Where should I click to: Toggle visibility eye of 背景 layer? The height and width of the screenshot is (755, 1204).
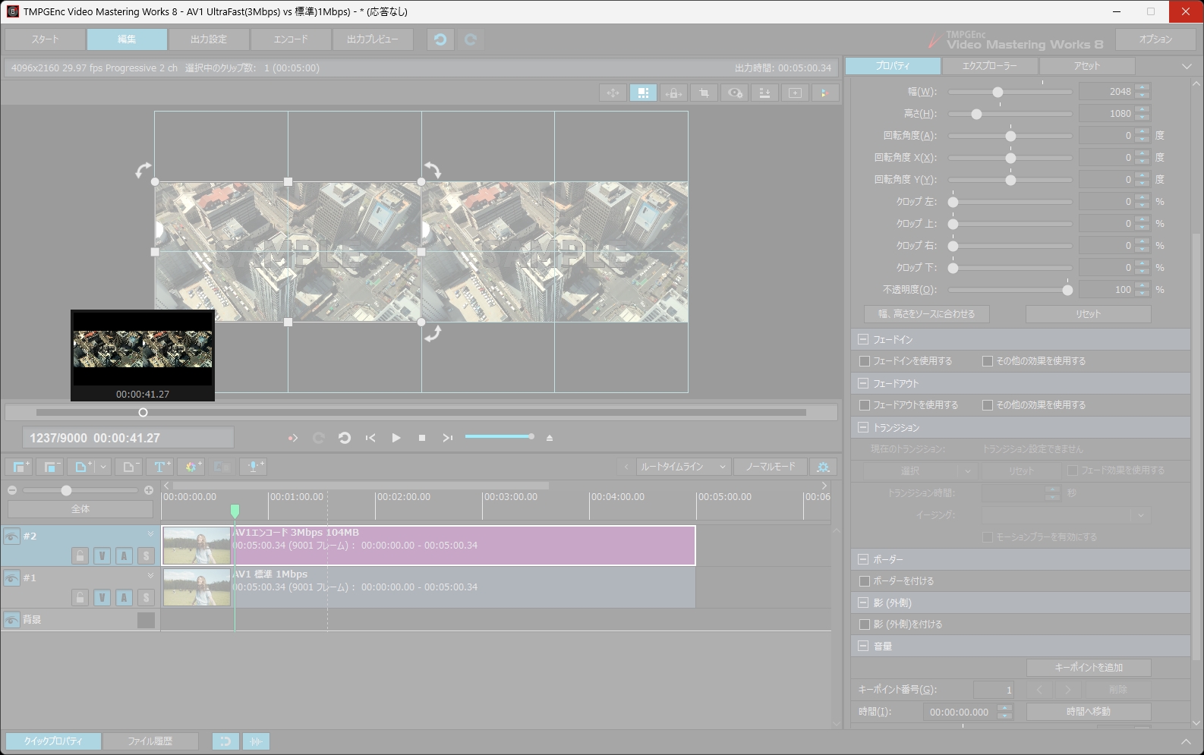pos(11,620)
